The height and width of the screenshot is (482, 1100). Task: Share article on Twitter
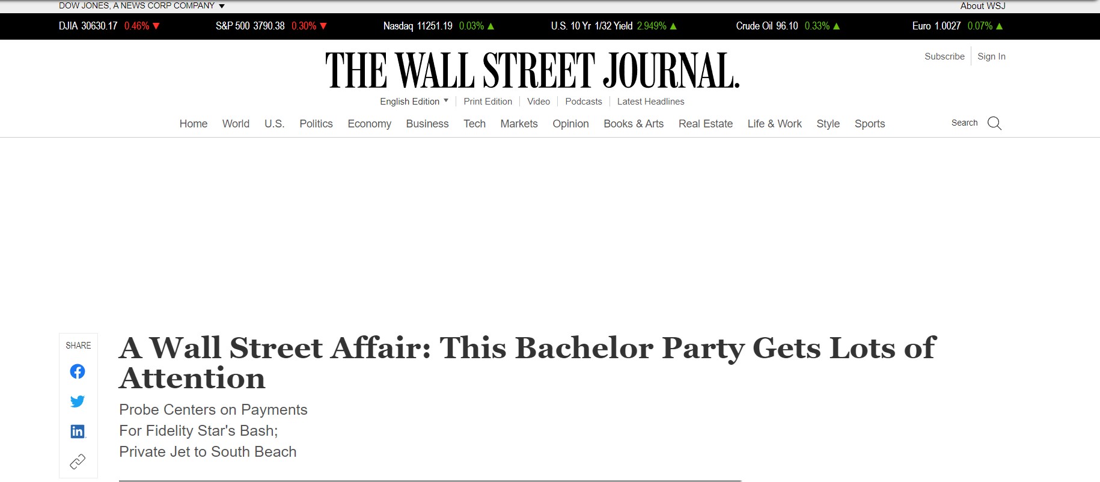coord(78,401)
